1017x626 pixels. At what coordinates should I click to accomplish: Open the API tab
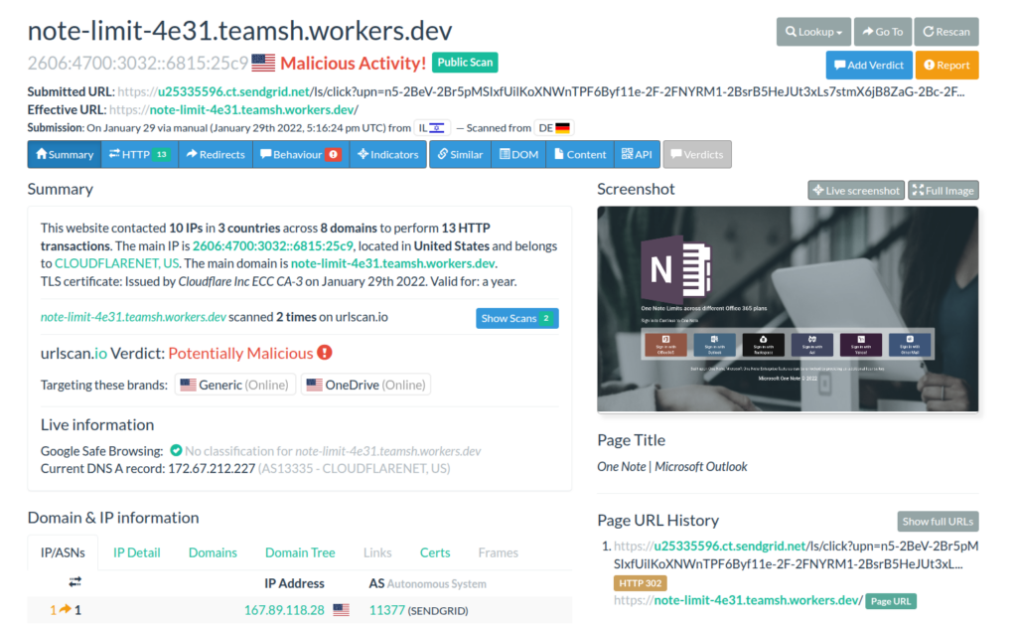point(637,154)
